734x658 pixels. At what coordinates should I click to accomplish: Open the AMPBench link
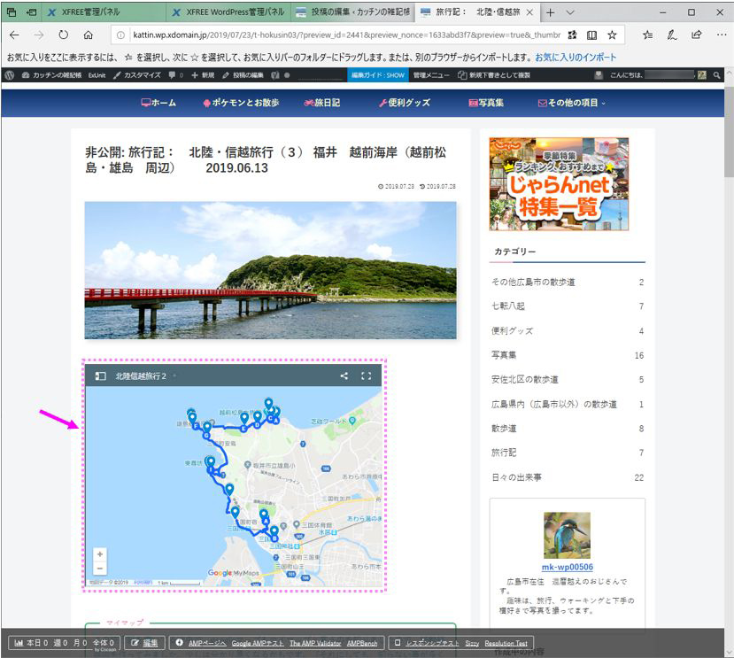coord(362,643)
